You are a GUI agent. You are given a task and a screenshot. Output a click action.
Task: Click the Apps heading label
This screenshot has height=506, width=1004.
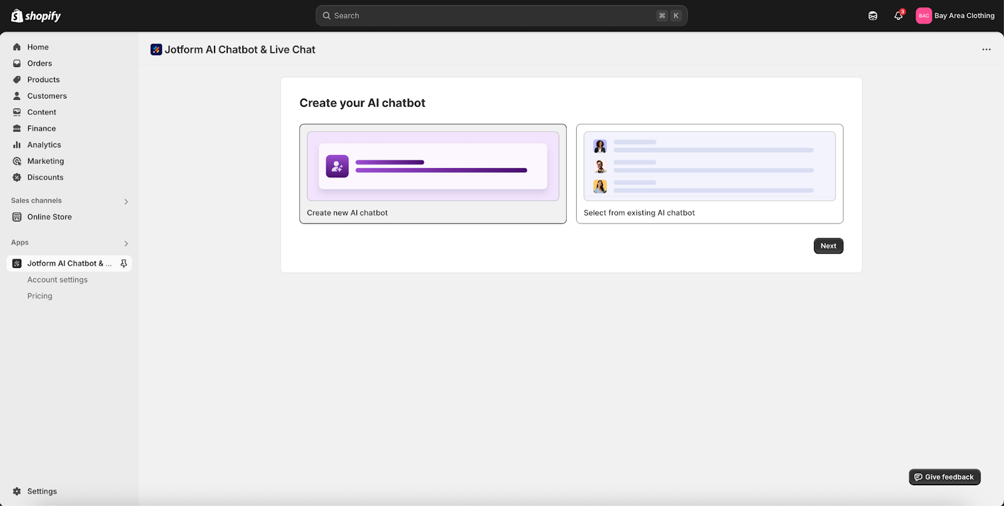tap(20, 242)
